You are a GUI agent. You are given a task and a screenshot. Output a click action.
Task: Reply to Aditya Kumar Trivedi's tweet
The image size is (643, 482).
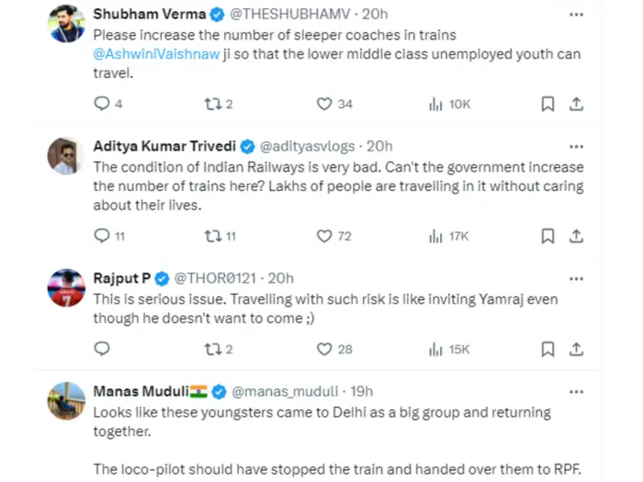point(102,236)
